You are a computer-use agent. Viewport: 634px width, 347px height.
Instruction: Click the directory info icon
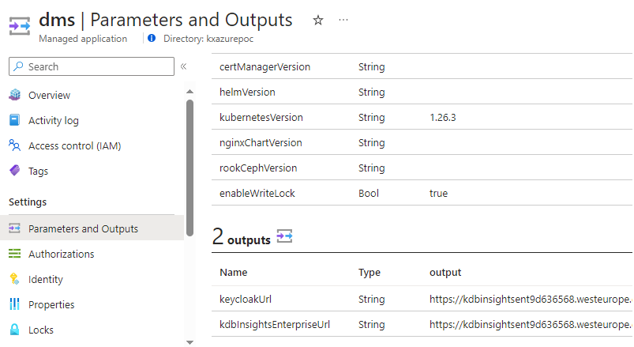tap(152, 39)
